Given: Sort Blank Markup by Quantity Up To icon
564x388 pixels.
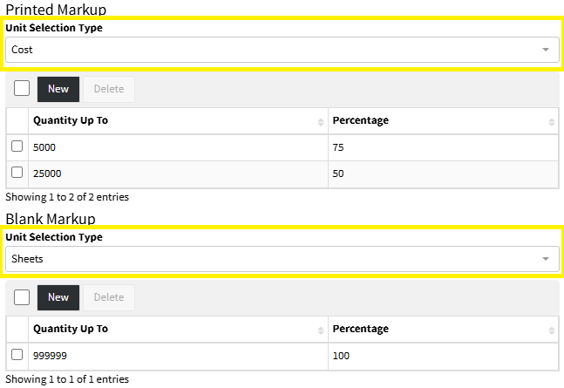Looking at the screenshot, I should point(322,330).
